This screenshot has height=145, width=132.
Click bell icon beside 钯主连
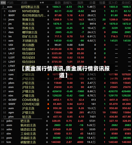coord(47,121)
